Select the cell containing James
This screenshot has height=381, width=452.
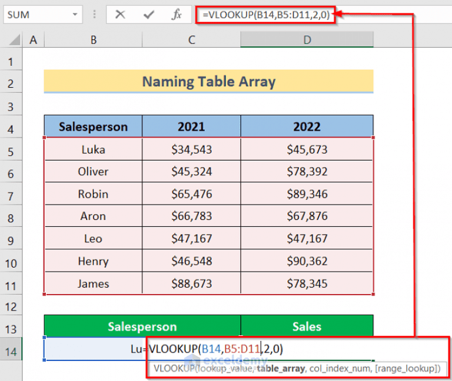coord(93,283)
